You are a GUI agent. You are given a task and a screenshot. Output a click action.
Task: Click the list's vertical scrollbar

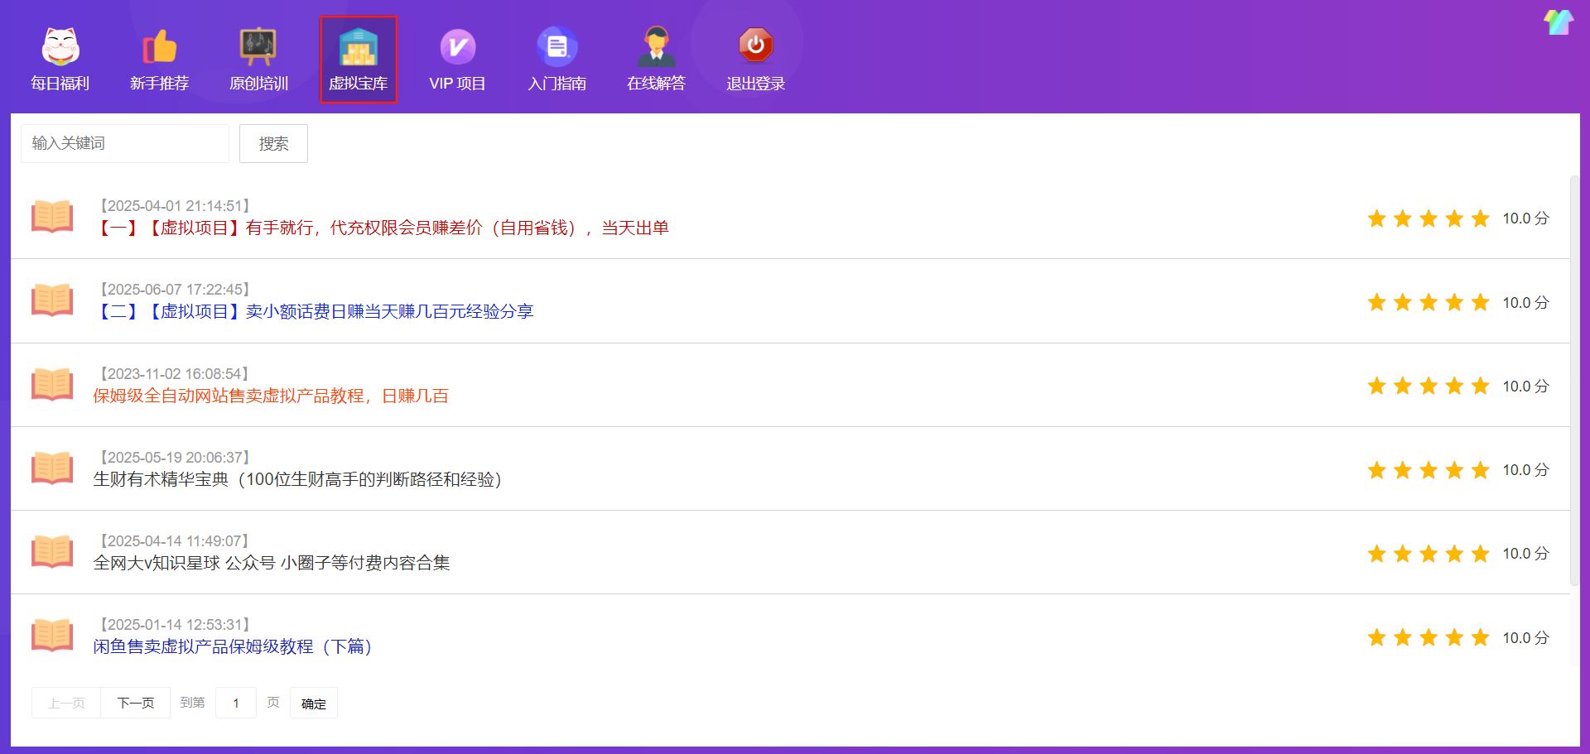[x=1575, y=381]
